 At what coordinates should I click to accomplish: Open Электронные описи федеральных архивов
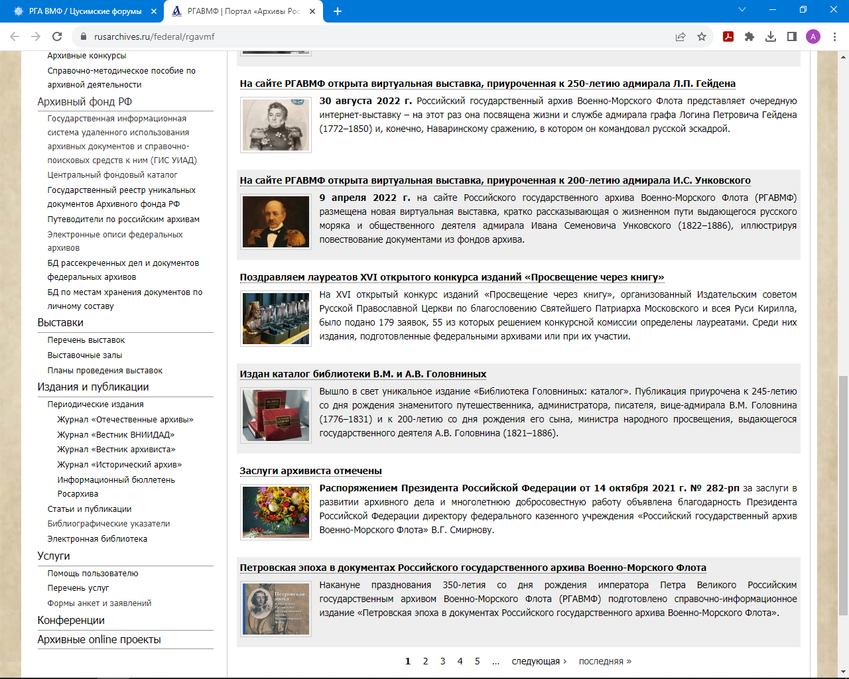click(x=115, y=241)
